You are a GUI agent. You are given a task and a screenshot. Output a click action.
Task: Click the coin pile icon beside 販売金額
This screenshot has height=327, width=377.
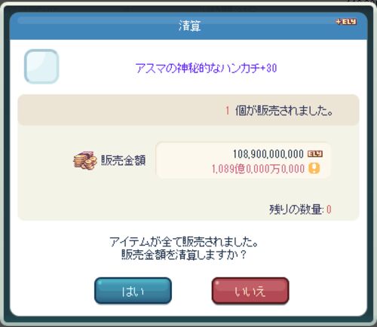pyautogui.click(x=85, y=160)
